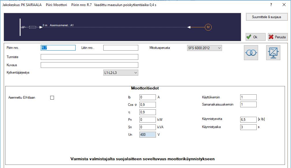The image size is (291, 168).
Task: Click the dashed cable symbol in diagram
Action: [32, 27]
